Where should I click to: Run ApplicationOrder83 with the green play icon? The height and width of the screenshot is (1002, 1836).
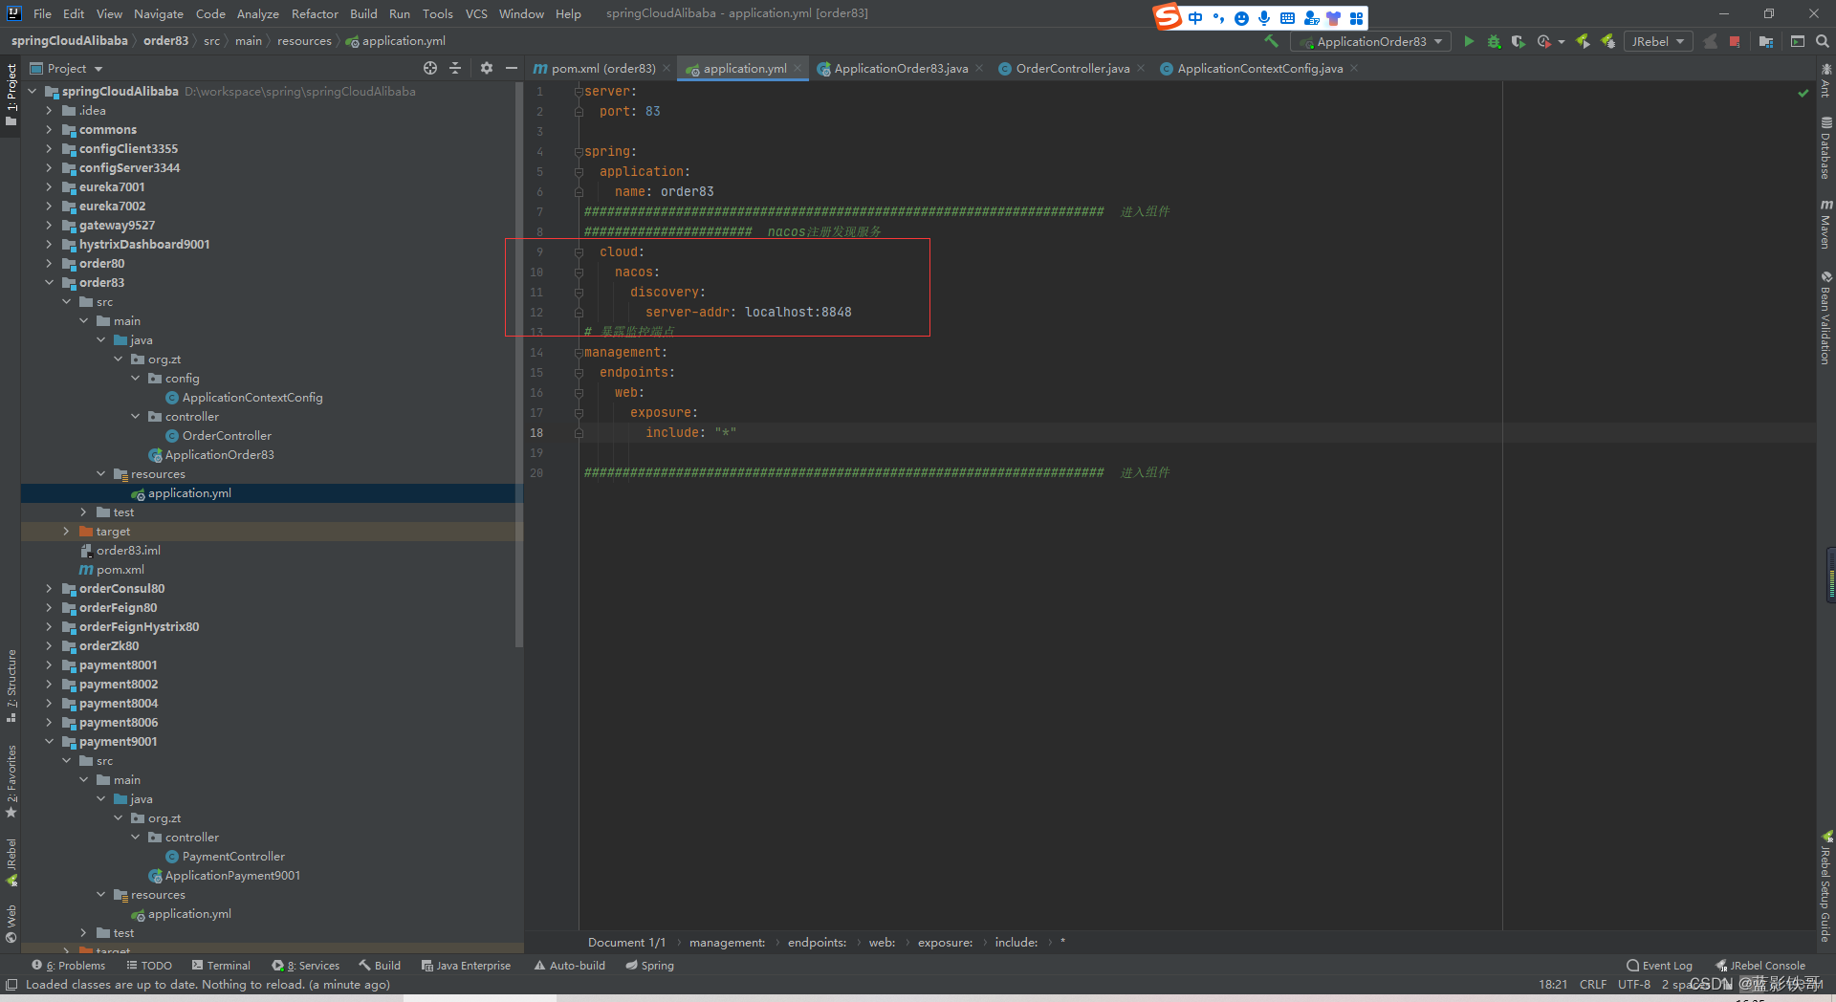coord(1469,41)
